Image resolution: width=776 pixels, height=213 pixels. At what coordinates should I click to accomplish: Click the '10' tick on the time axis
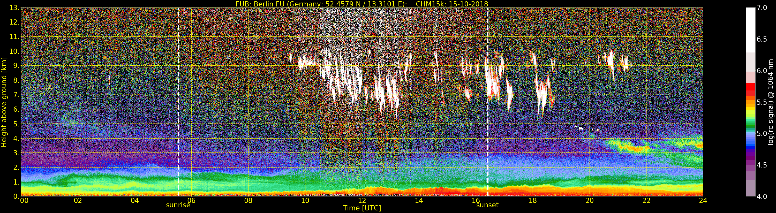coord(305,201)
